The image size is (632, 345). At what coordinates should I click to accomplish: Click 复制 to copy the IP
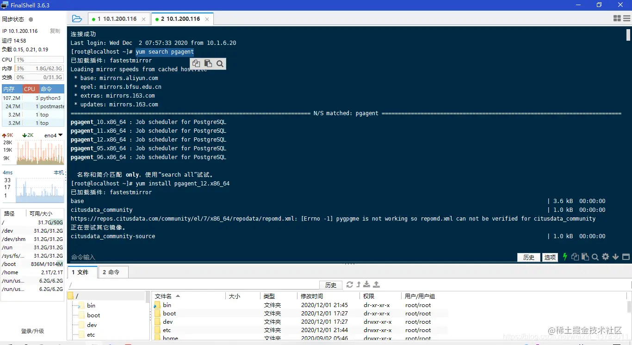pos(55,31)
